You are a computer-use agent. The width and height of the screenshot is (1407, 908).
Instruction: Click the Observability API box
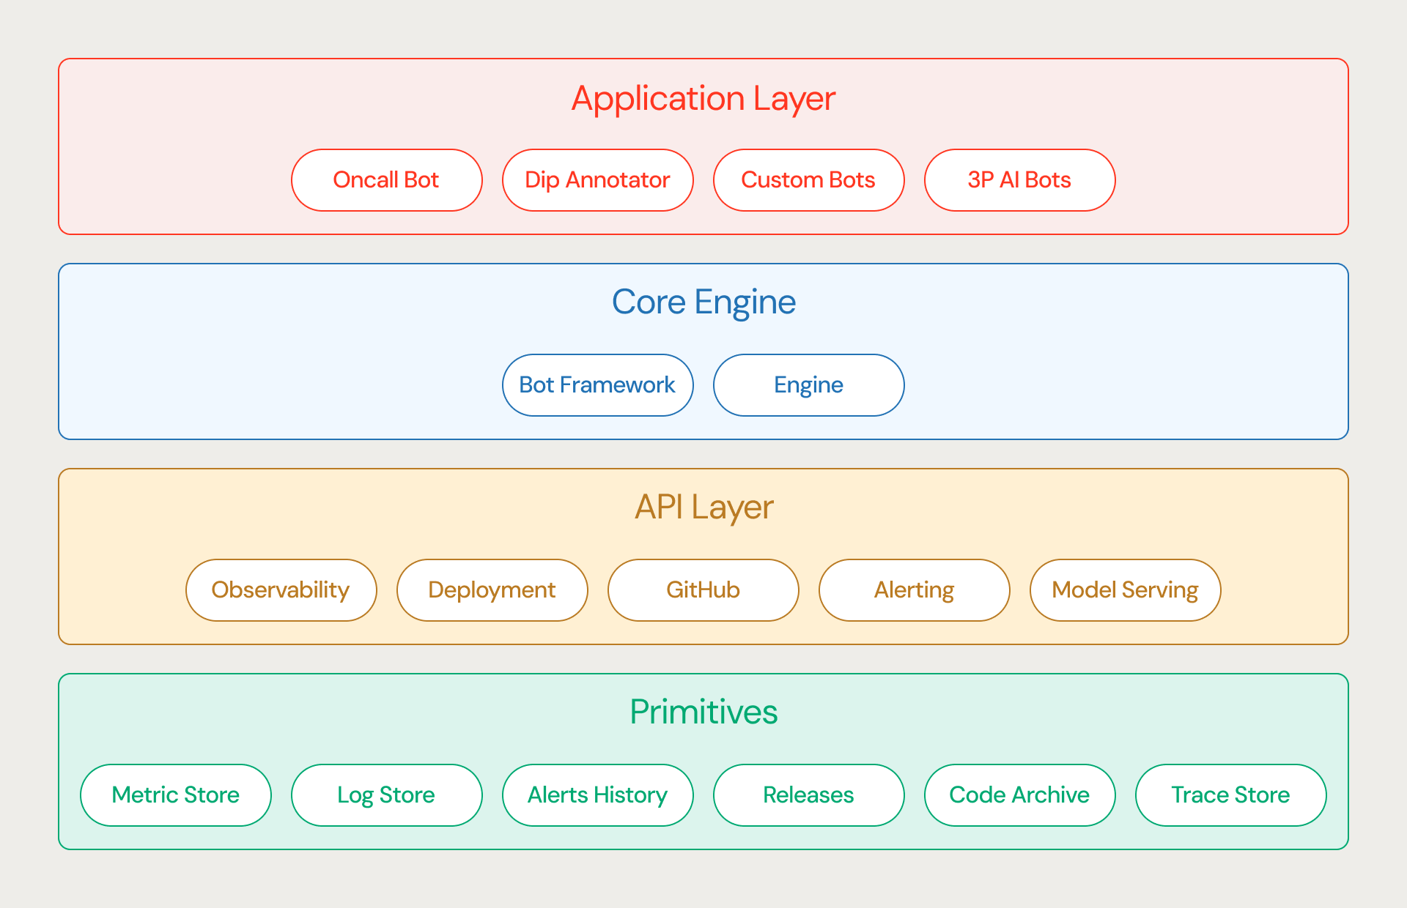click(281, 590)
